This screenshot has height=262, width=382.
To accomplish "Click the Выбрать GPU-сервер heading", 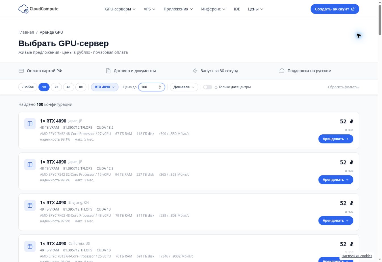I will (64, 43).
